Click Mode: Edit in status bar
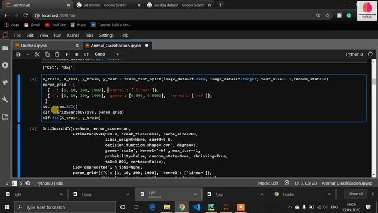The height and width of the screenshot is (213, 378). pyautogui.click(x=268, y=183)
